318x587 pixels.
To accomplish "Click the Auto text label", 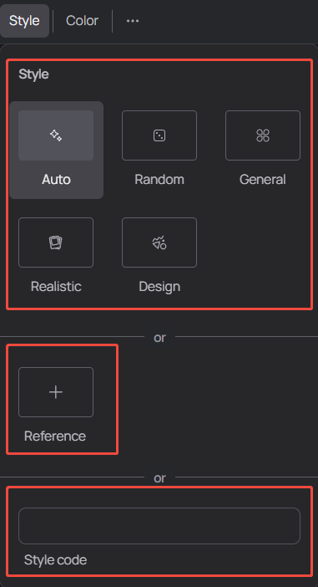I will [56, 179].
